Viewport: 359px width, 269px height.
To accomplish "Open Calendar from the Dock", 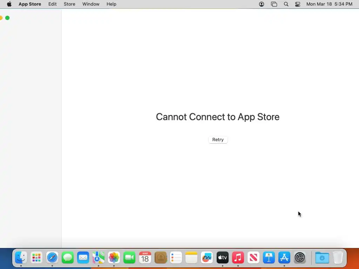I will (145, 257).
